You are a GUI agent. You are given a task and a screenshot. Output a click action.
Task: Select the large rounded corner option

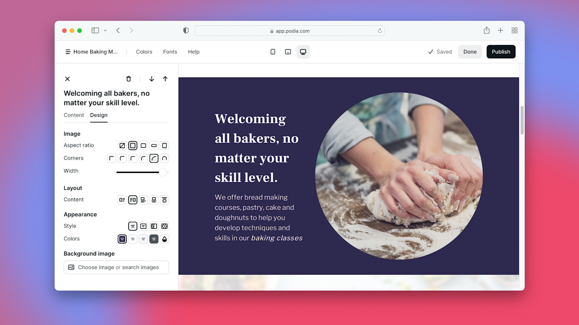pos(154,158)
